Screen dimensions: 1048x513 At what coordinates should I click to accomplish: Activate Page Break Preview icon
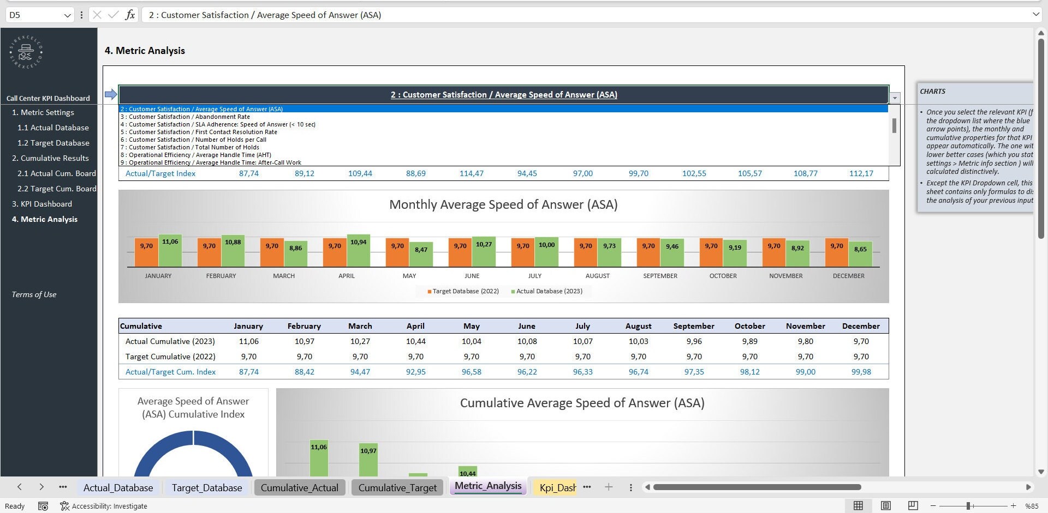click(912, 506)
